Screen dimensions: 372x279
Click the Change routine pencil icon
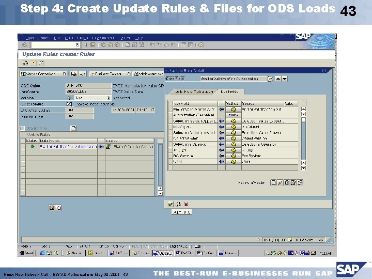[x=280, y=182]
